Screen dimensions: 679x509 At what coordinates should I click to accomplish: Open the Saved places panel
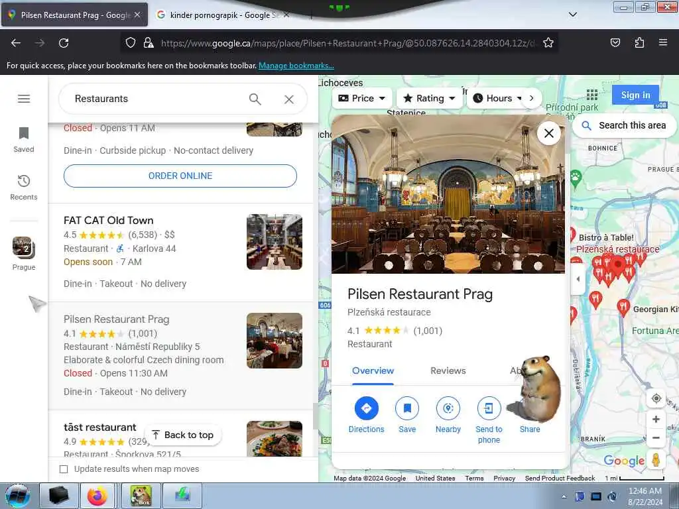[x=24, y=139]
